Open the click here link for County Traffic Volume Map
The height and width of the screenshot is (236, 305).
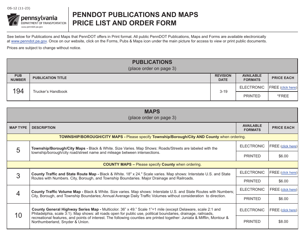click(288, 189)
